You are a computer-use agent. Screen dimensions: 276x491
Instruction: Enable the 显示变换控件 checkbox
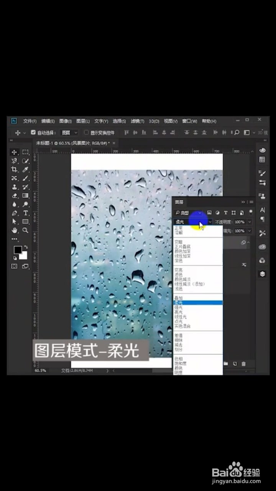coord(86,132)
